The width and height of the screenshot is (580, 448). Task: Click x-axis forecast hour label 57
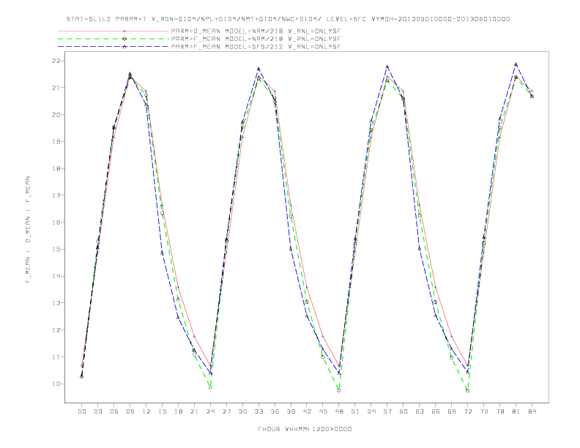click(387, 411)
